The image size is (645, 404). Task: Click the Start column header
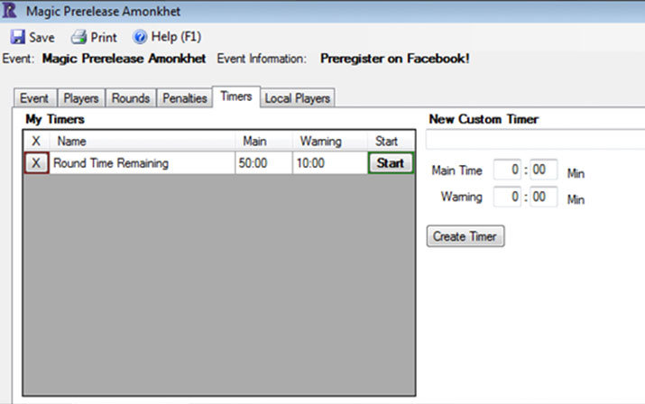click(391, 141)
